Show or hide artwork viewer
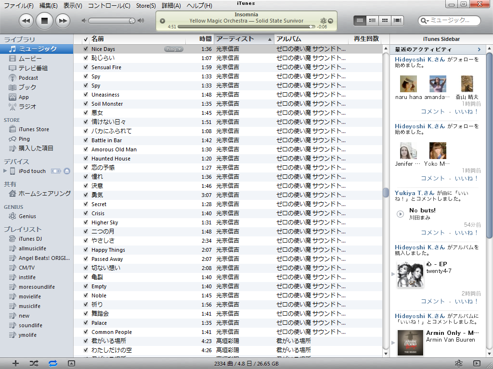The image size is (493, 369). [71, 363]
